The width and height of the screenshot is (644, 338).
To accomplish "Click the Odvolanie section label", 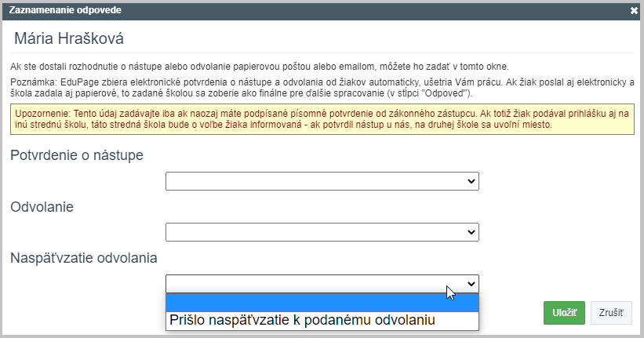I will pyautogui.click(x=42, y=206).
